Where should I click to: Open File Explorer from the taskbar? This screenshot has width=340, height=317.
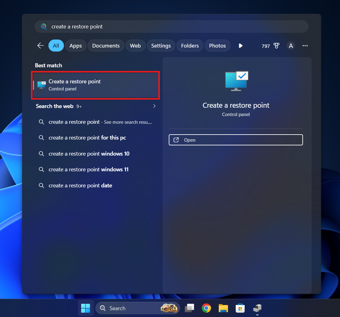223,308
